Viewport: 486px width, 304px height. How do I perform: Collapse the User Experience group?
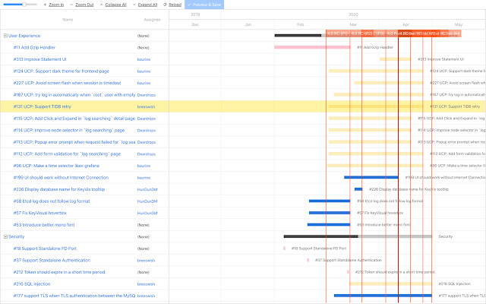click(5, 36)
